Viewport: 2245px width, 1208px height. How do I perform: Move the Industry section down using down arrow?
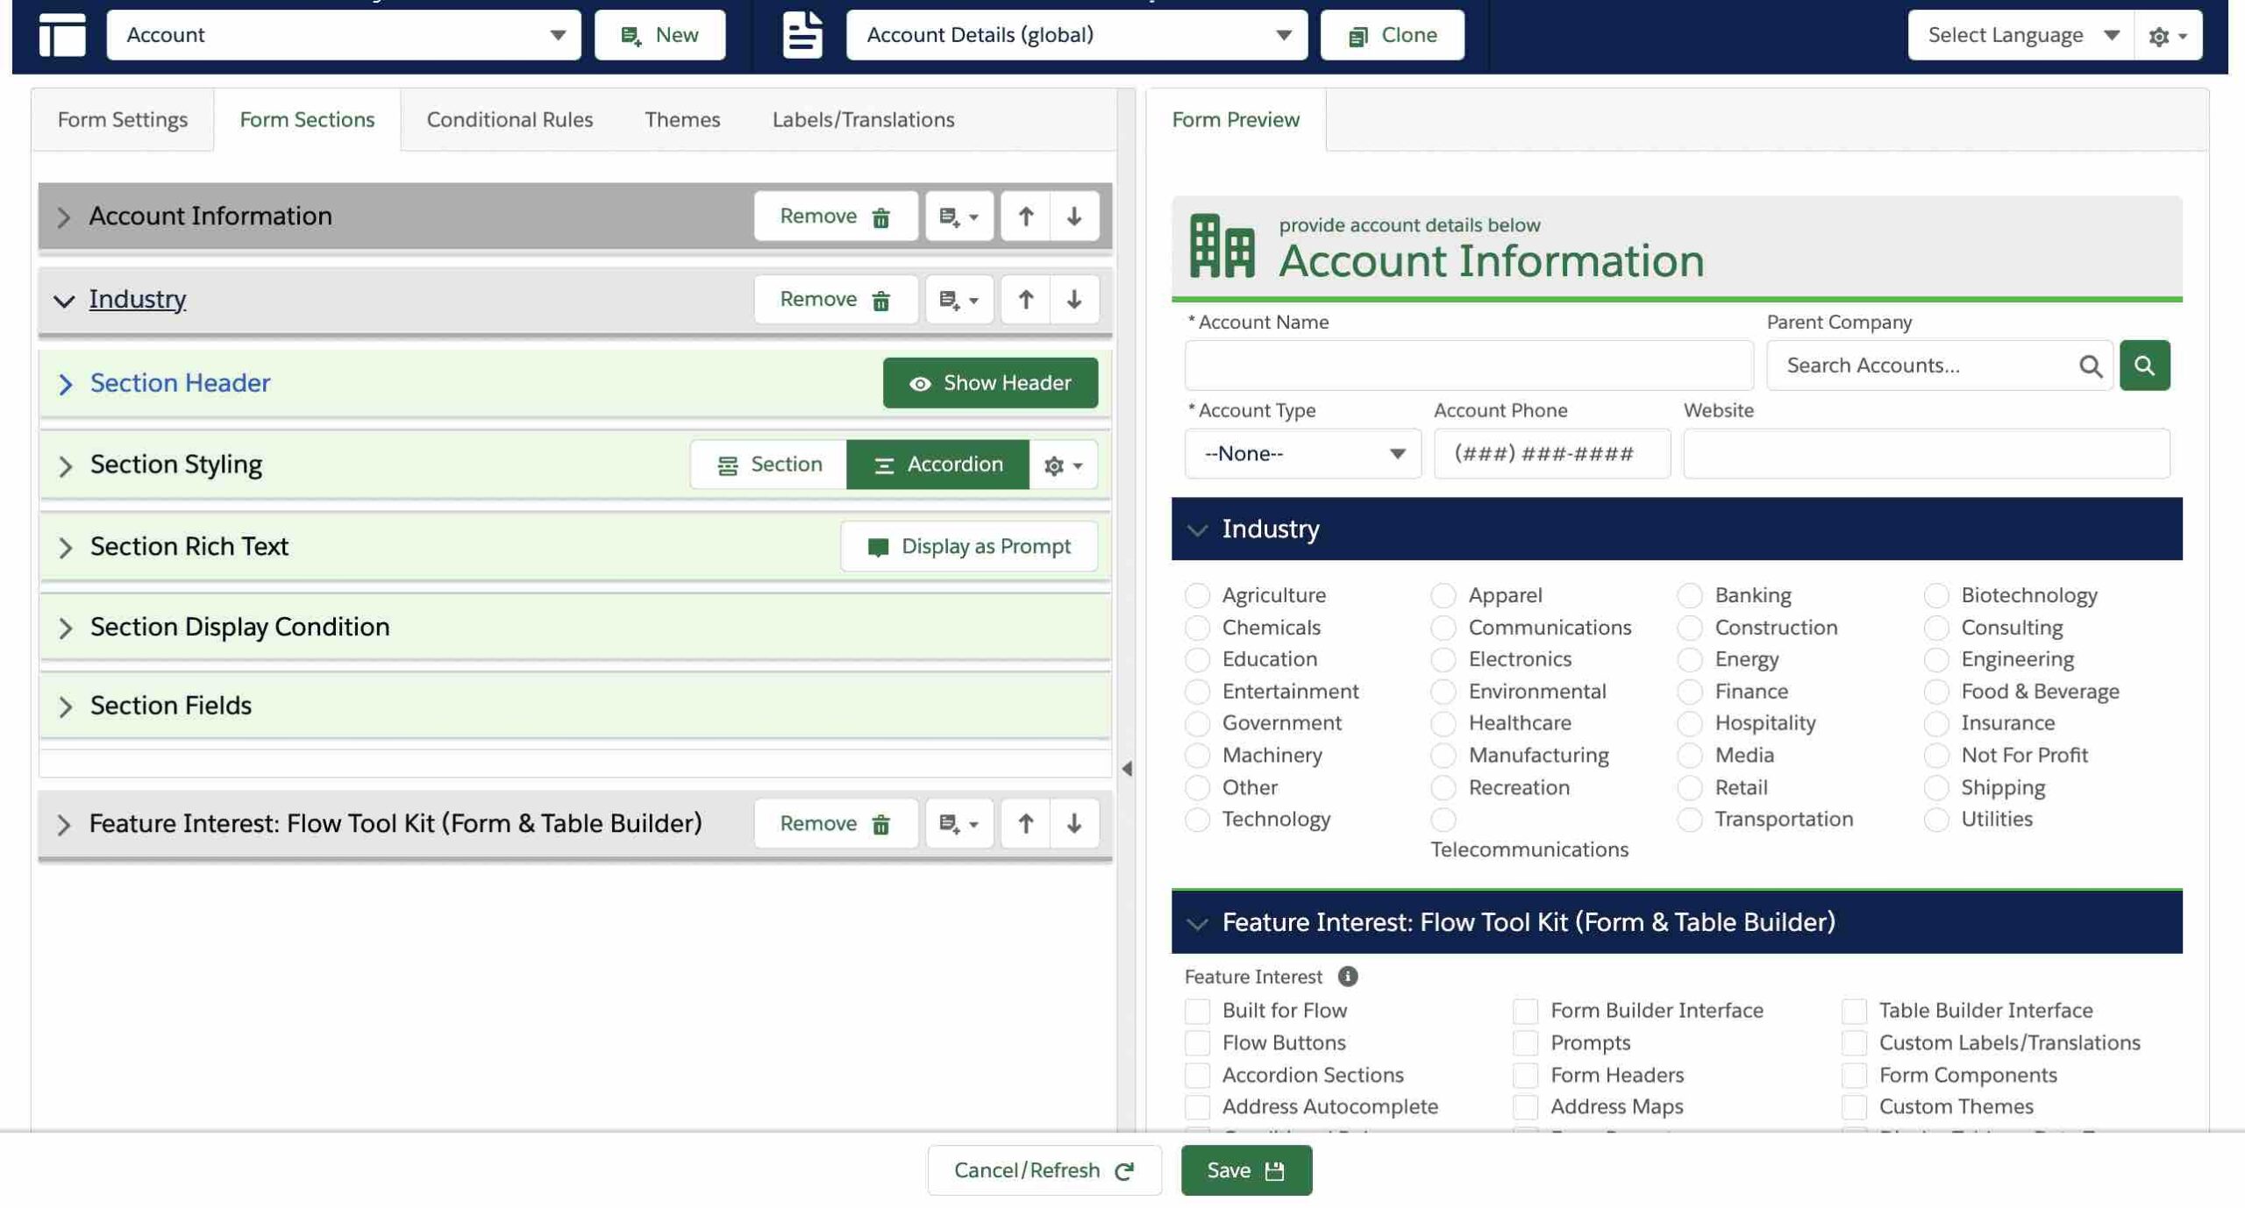[1073, 299]
